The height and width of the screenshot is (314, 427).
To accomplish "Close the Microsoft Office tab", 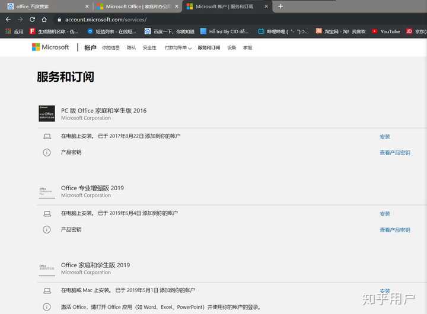I will tap(177, 7).
